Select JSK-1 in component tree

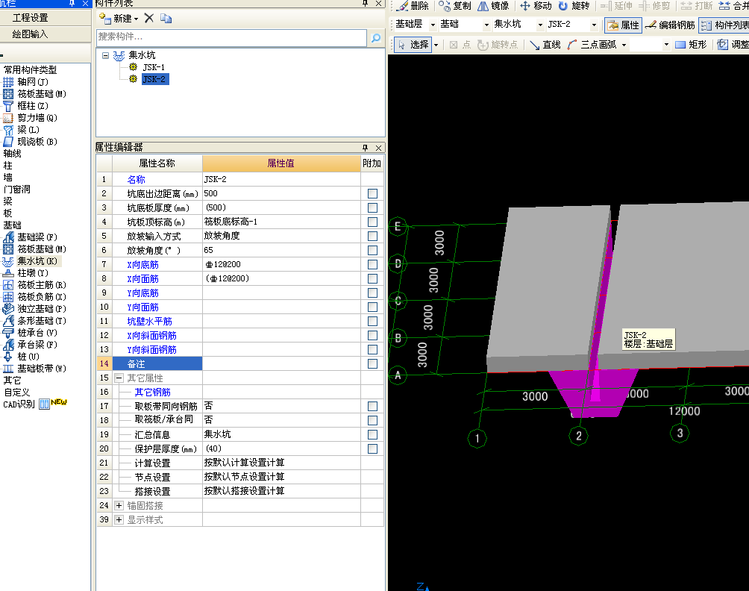click(x=154, y=67)
